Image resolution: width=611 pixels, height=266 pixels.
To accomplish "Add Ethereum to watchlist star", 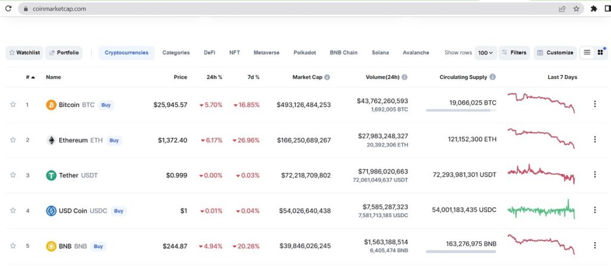I will (13, 140).
